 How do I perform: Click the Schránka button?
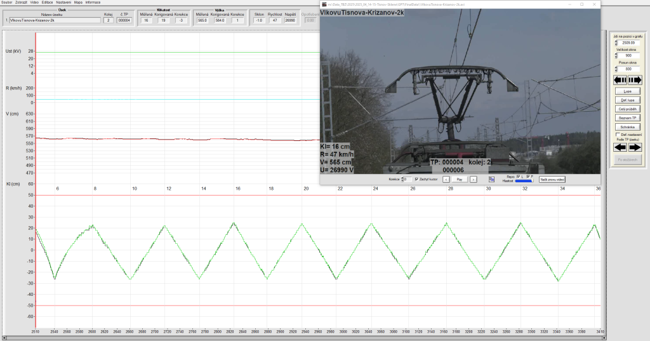coord(628,127)
